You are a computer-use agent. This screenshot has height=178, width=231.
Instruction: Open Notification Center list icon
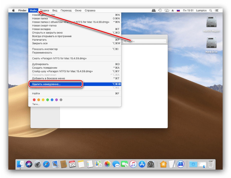(218, 10)
